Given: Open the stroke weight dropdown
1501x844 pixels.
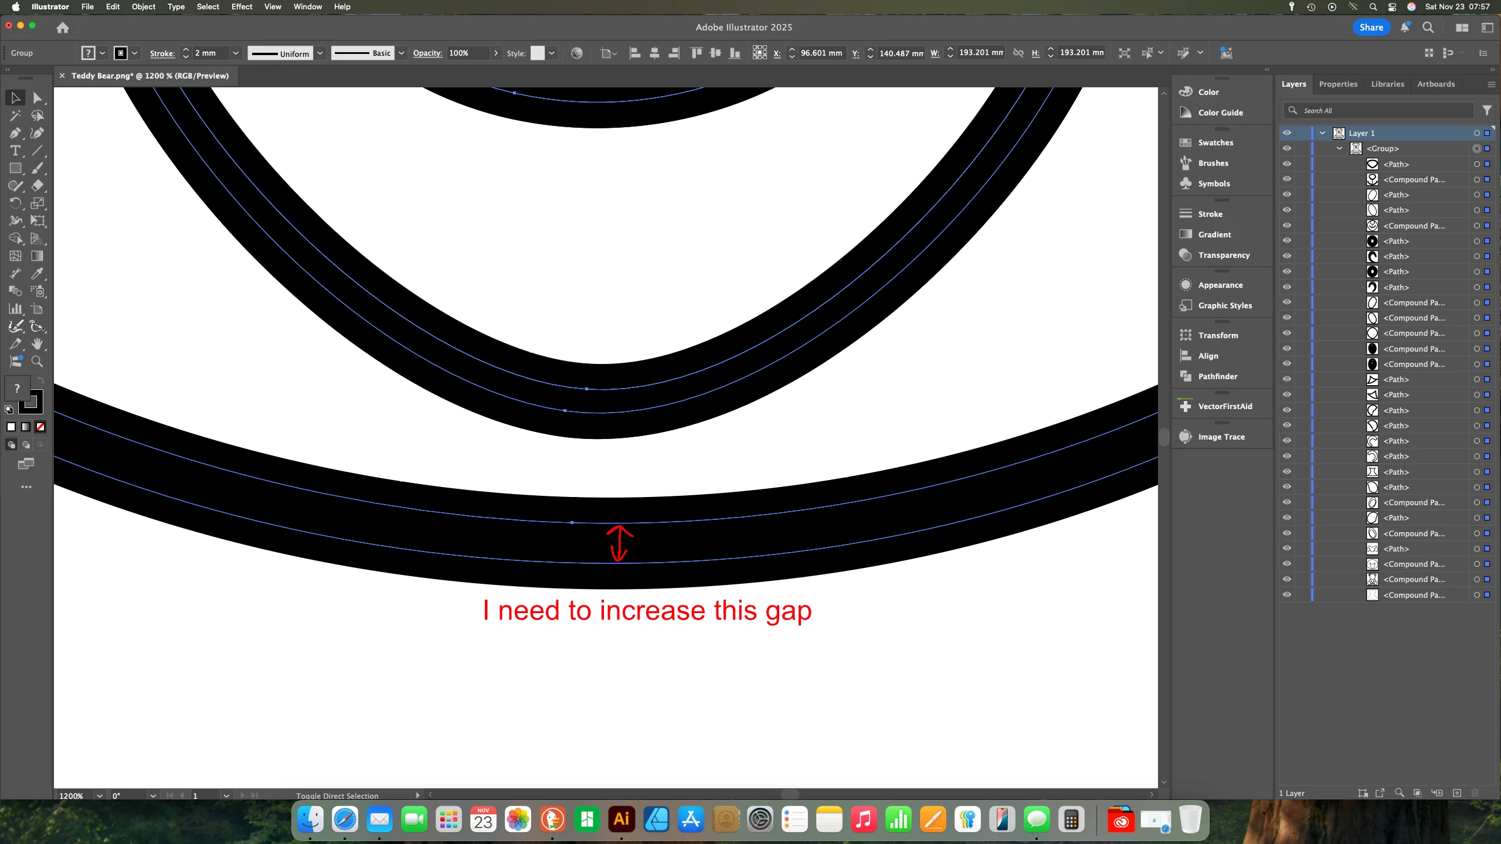Looking at the screenshot, I should 236,53.
